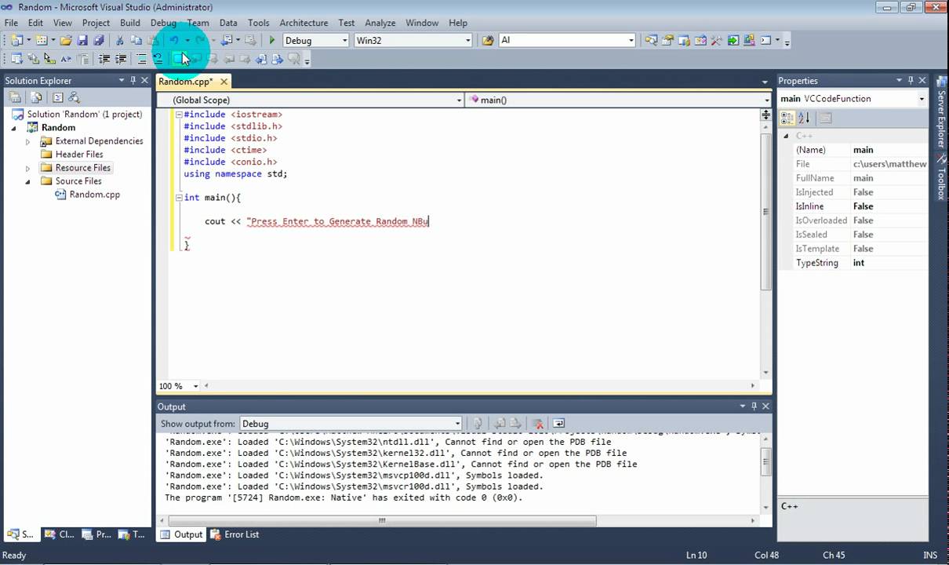
Task: Click Open File folder icon in toolbar
Action: [x=66, y=41]
